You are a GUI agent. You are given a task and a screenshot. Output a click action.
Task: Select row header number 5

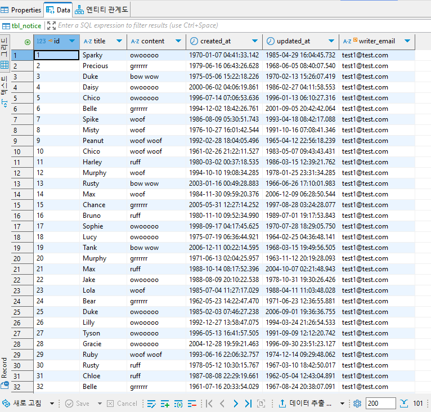23,98
